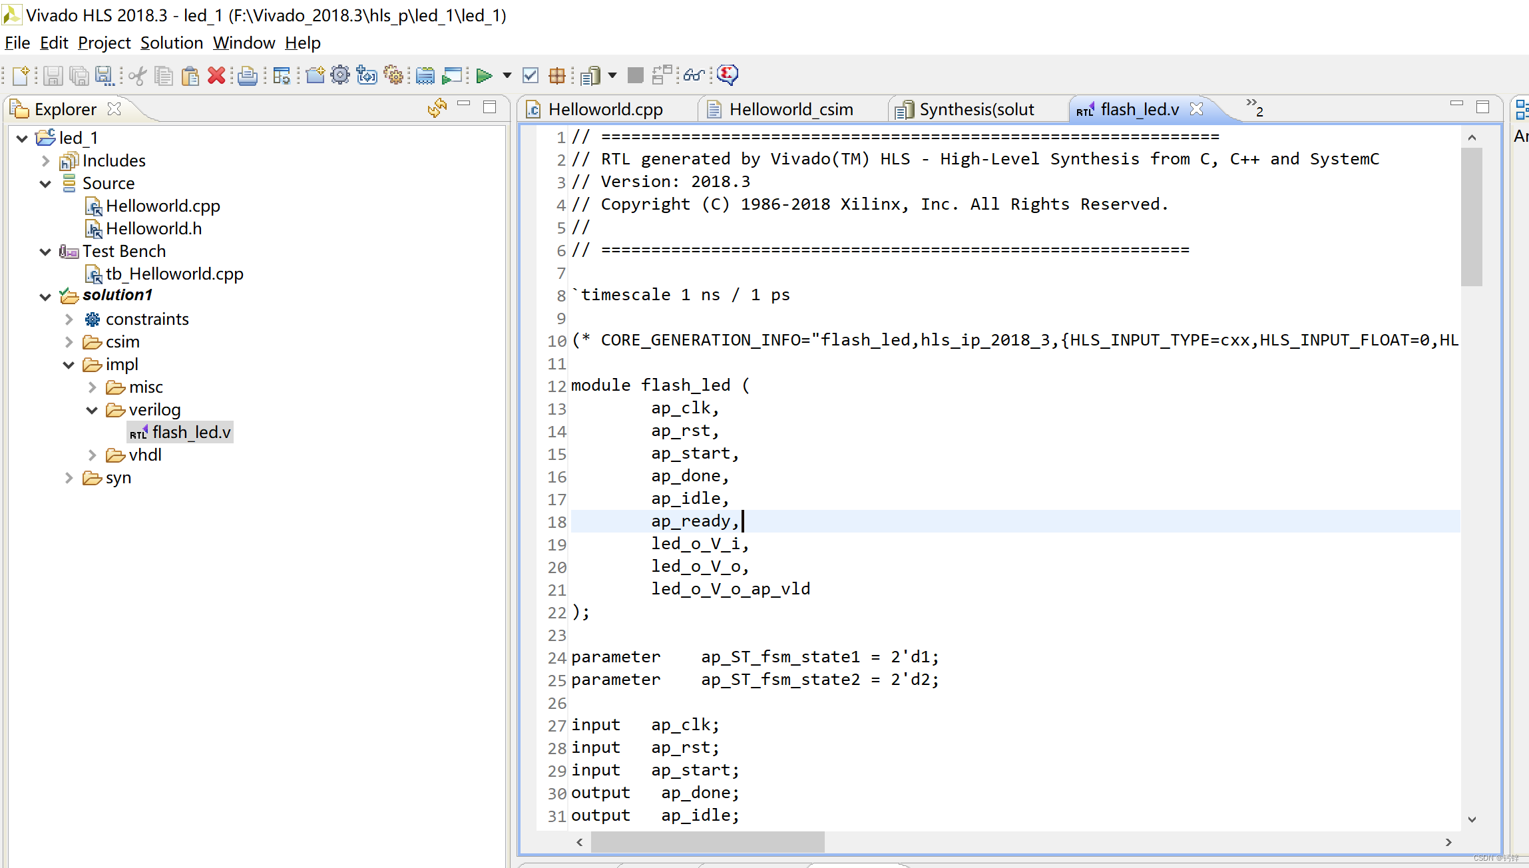Viewport: 1529px width, 868px height.
Task: Expand the vhdl folder
Action: pos(93,455)
